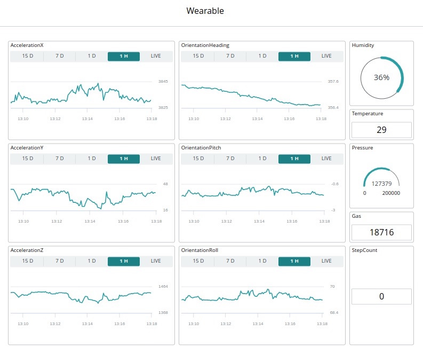
Task: Click the OrientationPitch line chart plot
Action: pyautogui.click(x=253, y=197)
